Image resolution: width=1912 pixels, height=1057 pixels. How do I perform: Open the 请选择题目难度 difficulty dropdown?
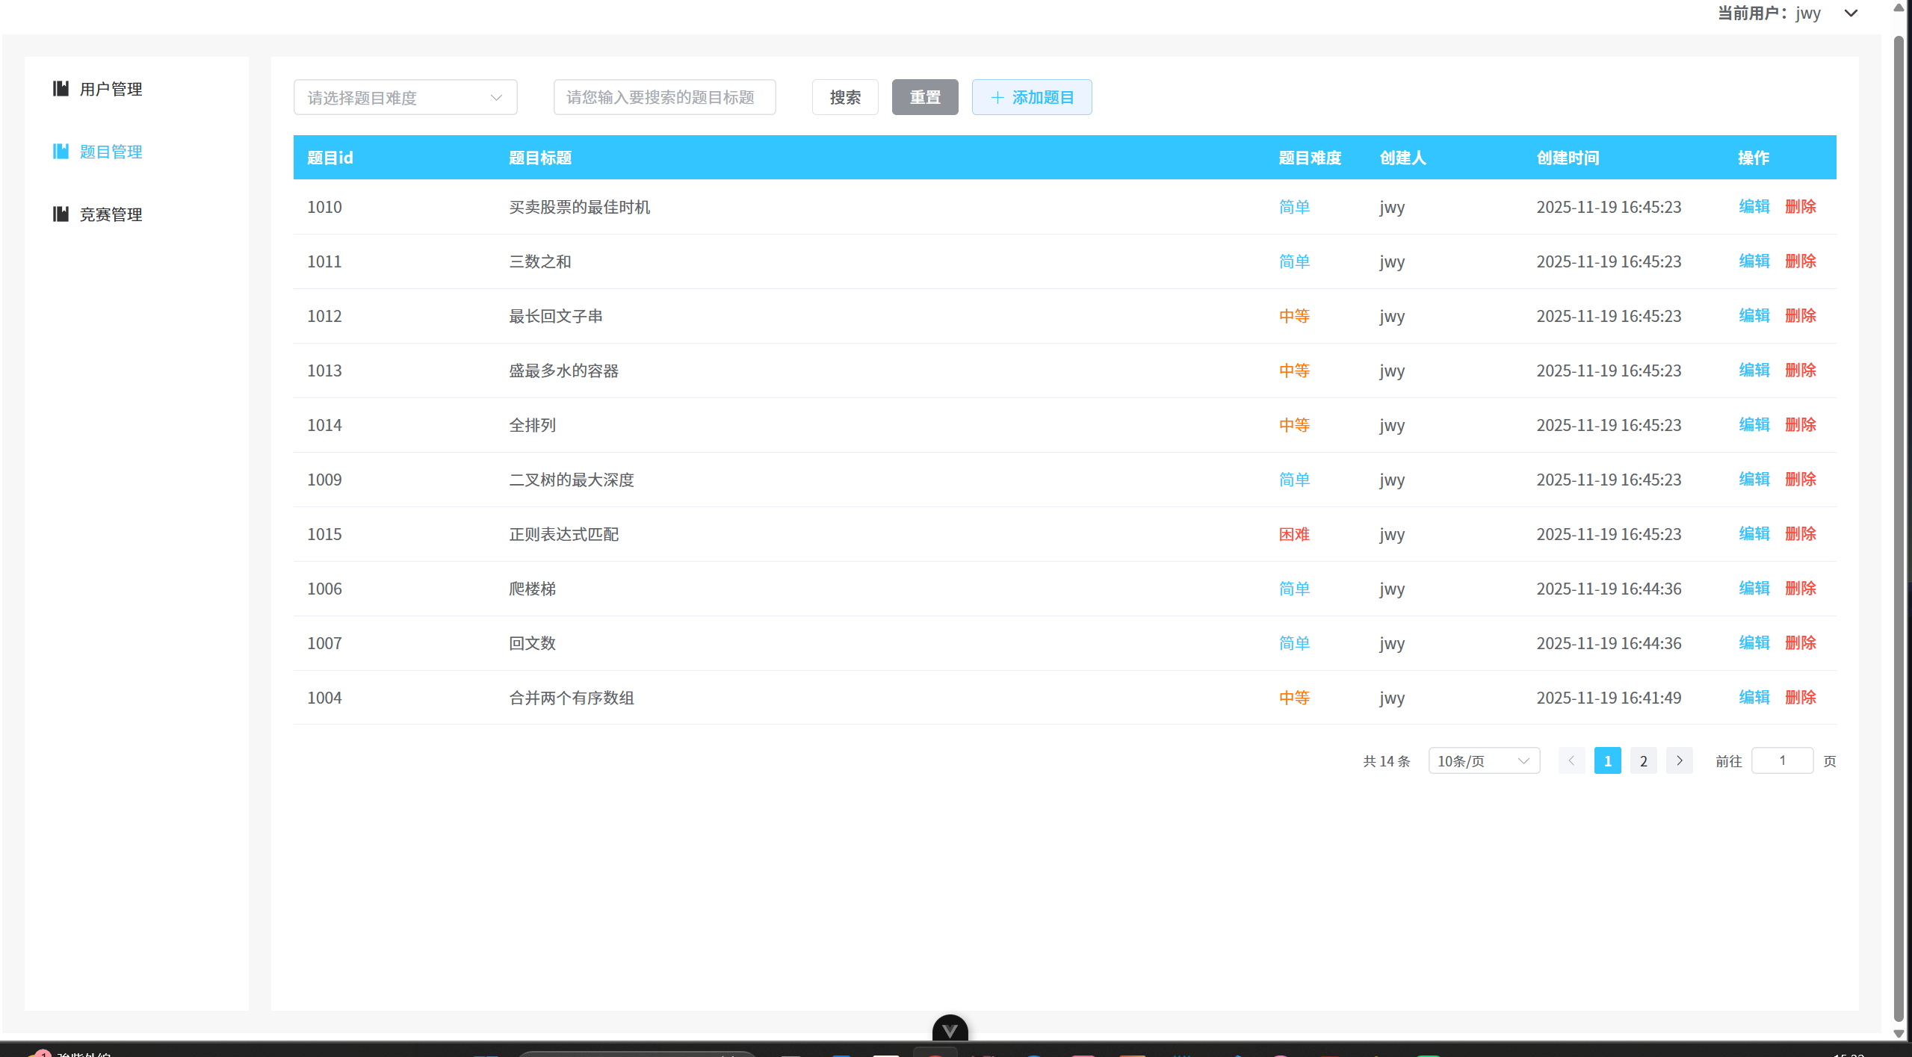(405, 97)
